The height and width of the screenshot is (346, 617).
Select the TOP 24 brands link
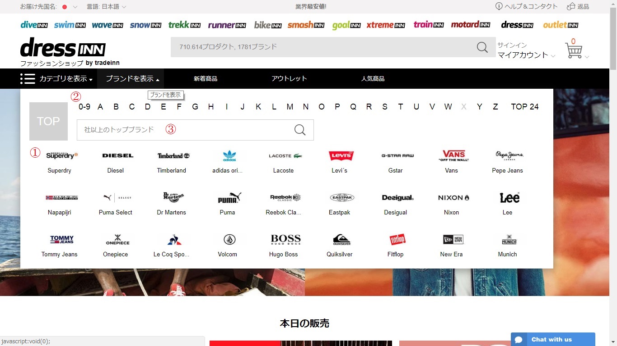524,107
